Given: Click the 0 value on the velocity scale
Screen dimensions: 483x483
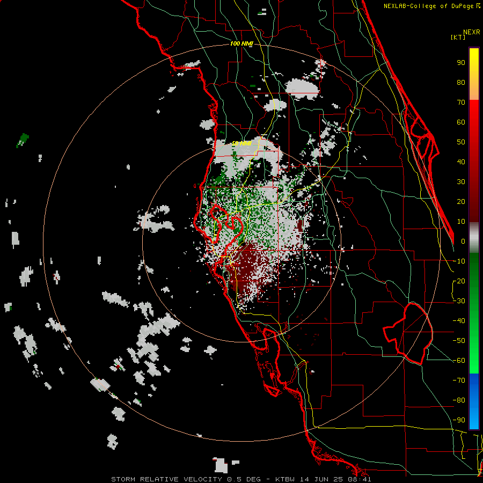Looking at the screenshot, I should coord(463,241).
